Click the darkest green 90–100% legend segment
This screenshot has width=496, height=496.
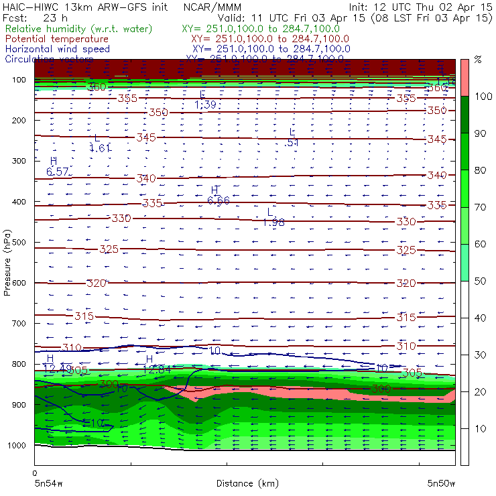coord(464,115)
